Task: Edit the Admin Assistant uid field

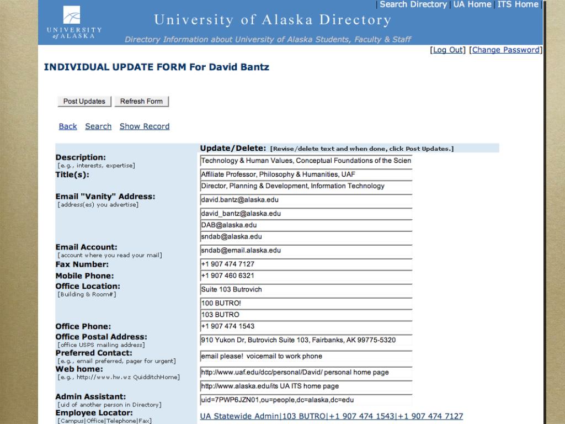Action: pyautogui.click(x=306, y=400)
